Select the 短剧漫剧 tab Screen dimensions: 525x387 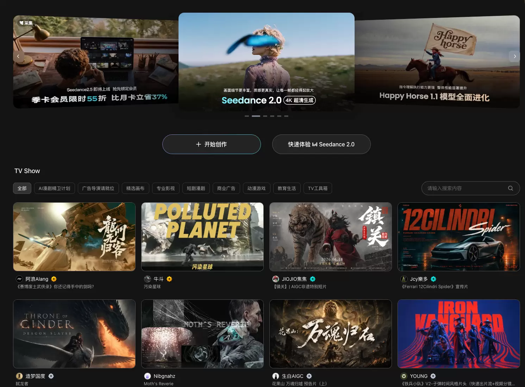coord(196,188)
